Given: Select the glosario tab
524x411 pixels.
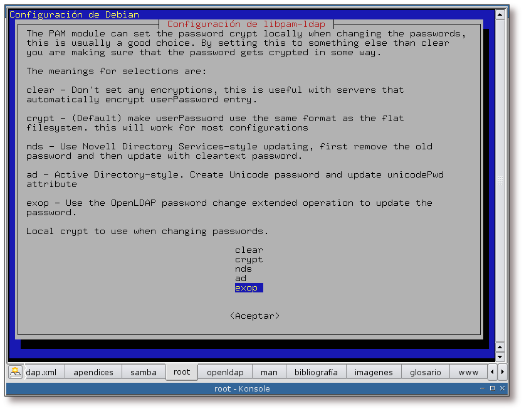Looking at the screenshot, I should coord(426,372).
